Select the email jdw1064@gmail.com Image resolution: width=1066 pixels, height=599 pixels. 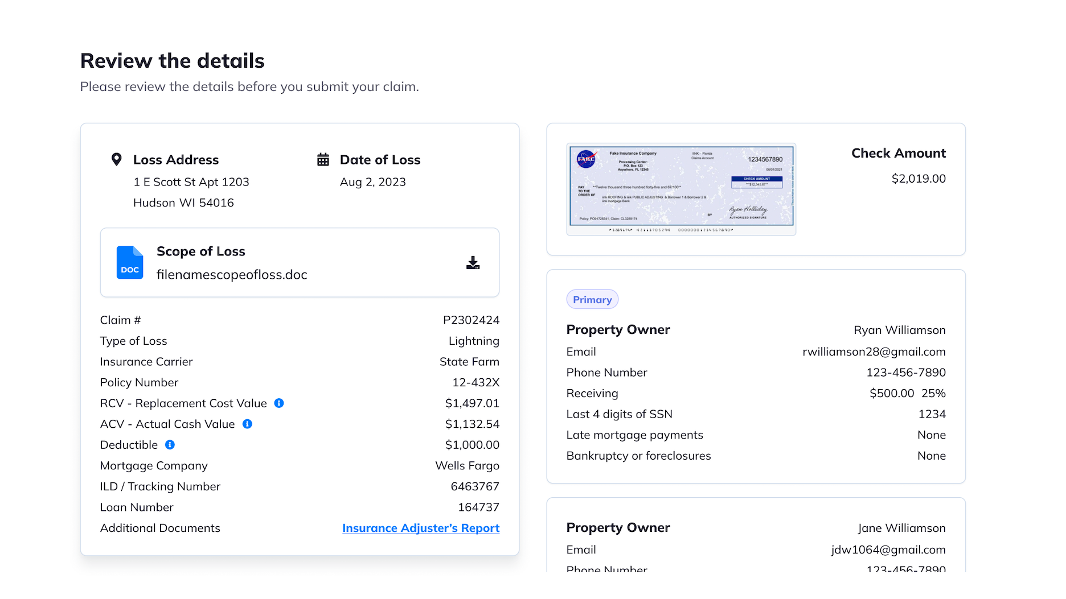888,550
